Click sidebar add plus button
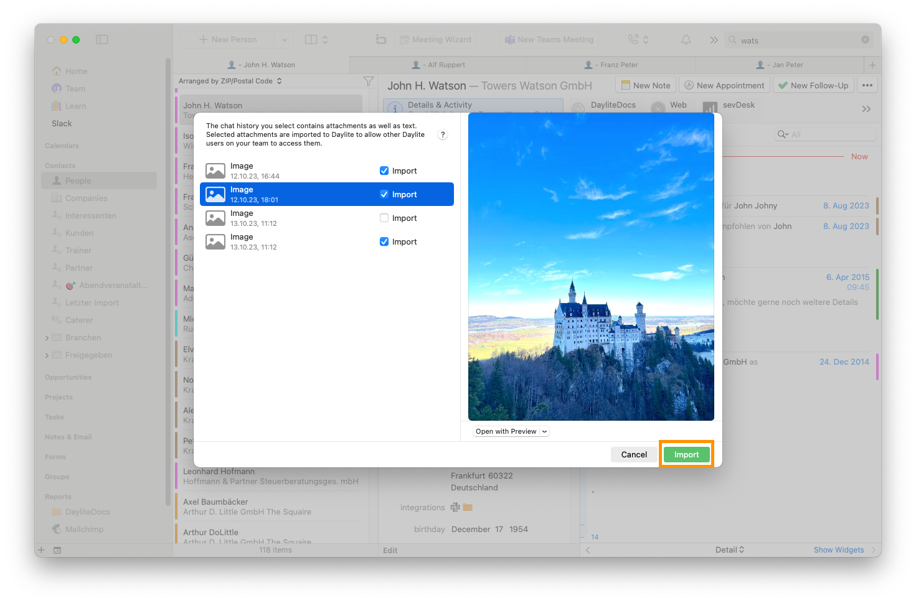Image resolution: width=916 pixels, height=603 pixels. (41, 550)
